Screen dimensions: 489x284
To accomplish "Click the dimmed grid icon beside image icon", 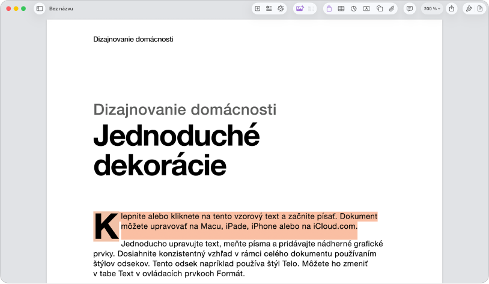I will point(311,9).
